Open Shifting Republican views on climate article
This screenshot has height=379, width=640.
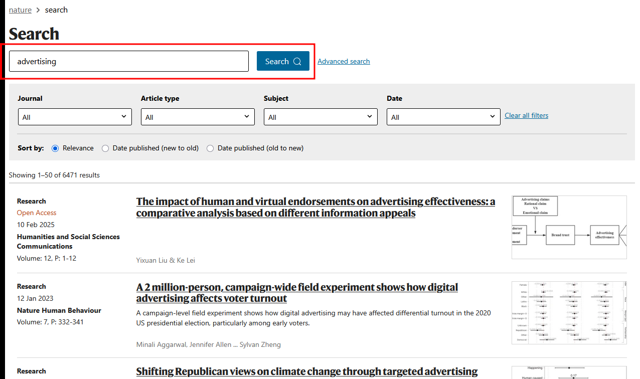(306, 371)
